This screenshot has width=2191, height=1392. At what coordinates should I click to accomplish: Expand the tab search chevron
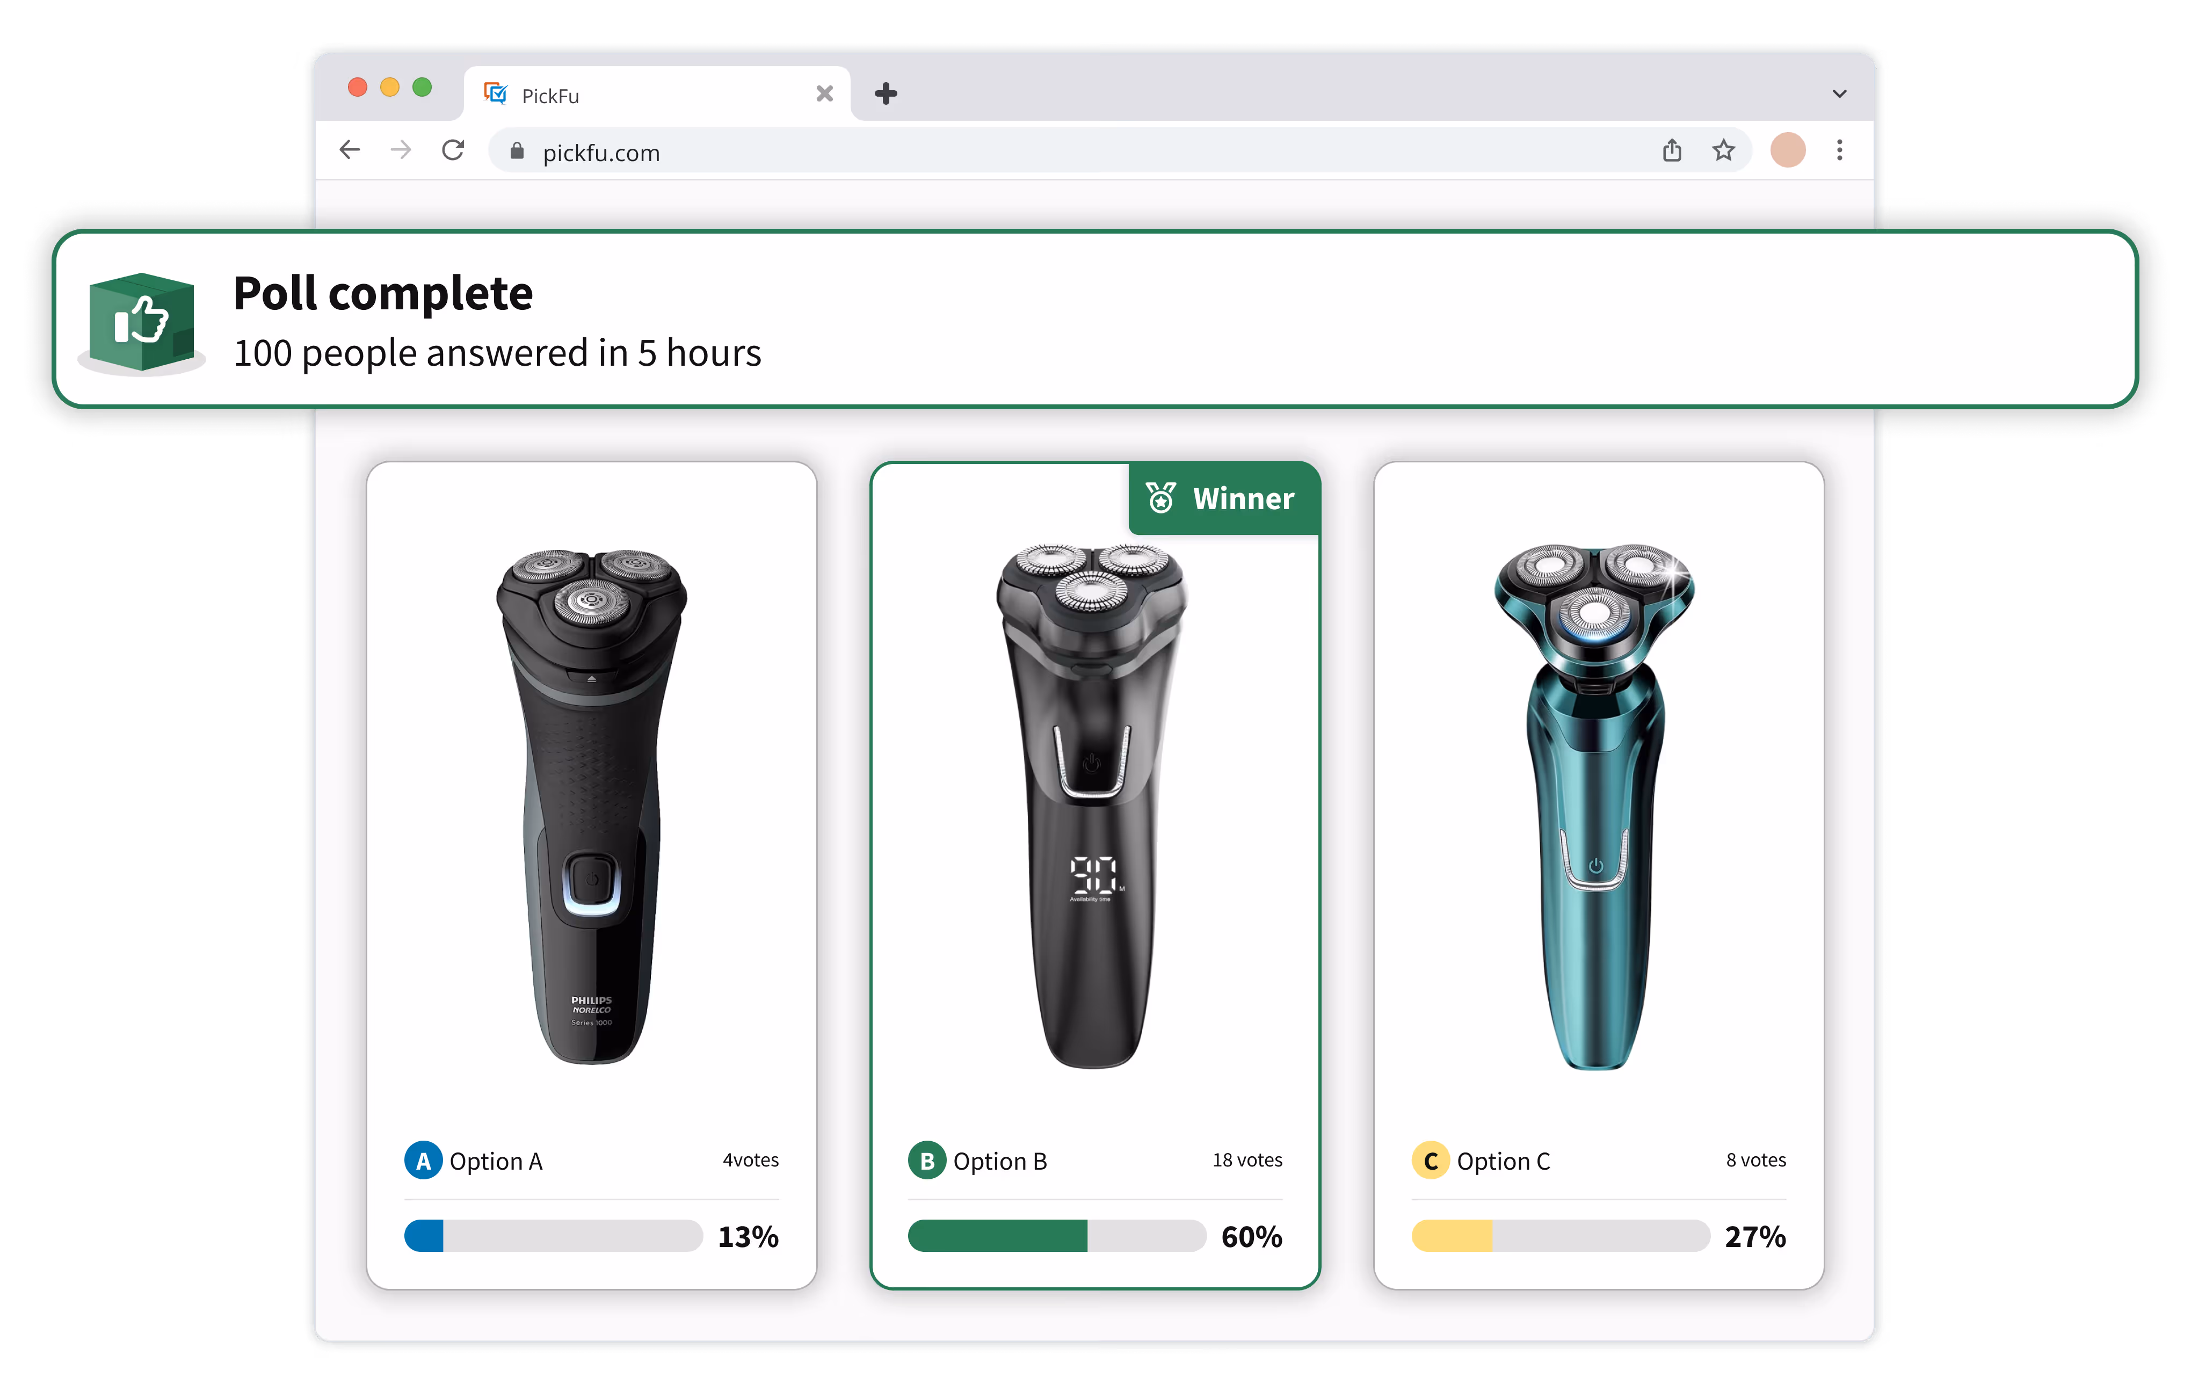(1839, 93)
